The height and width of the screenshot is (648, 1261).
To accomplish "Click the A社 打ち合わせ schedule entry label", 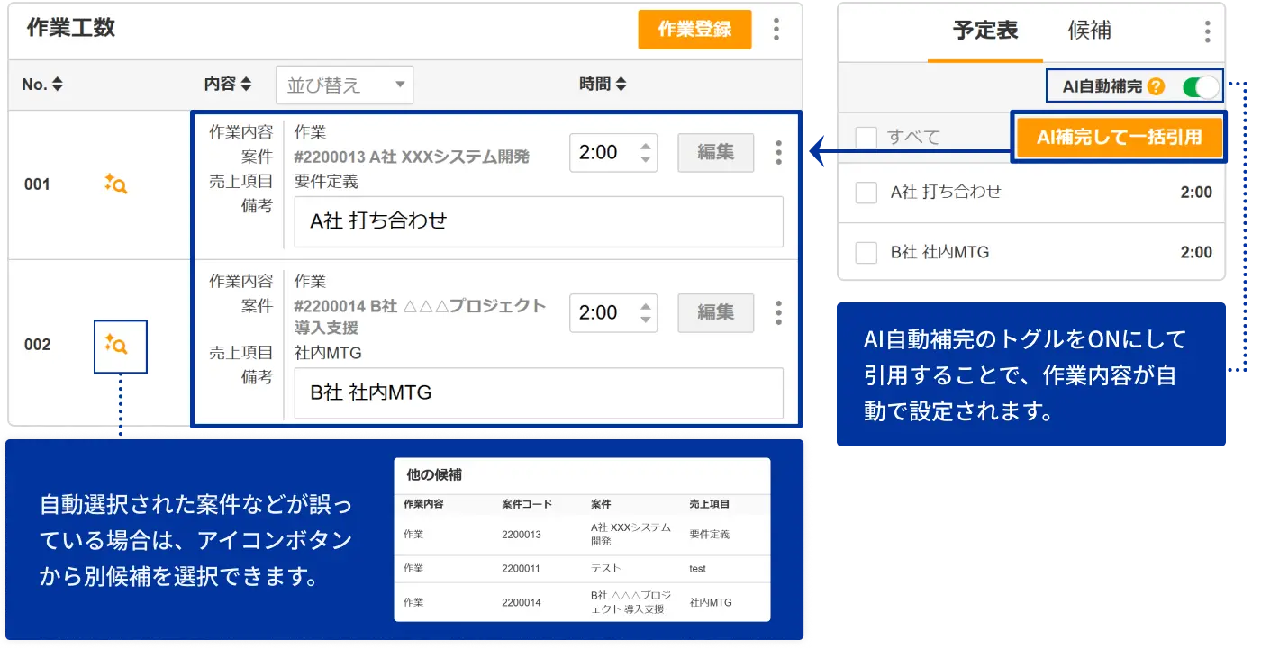I will (x=946, y=192).
